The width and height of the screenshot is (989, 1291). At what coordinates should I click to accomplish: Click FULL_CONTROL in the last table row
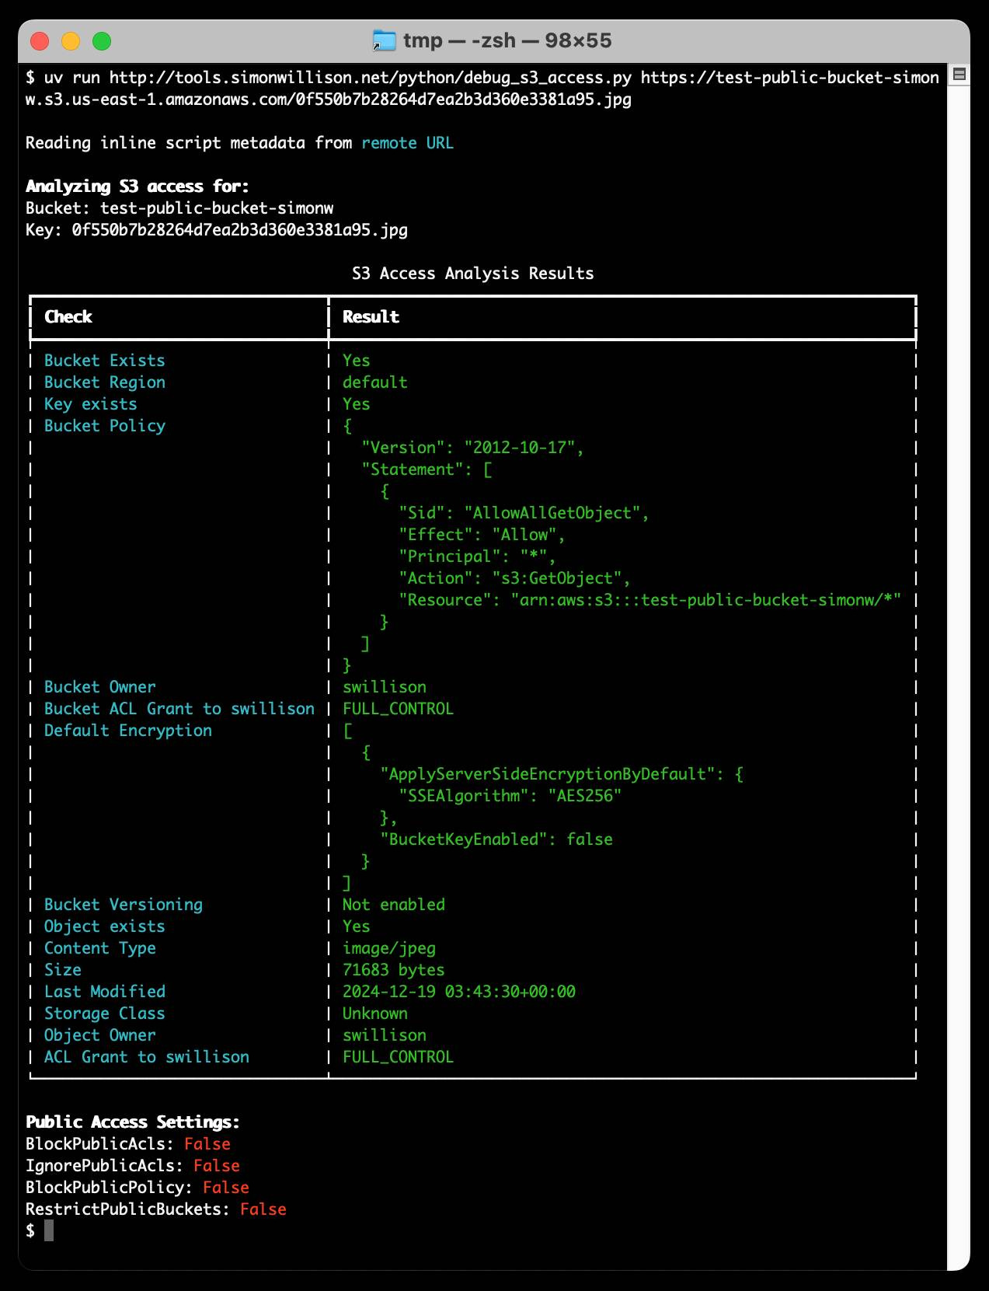click(x=398, y=1057)
